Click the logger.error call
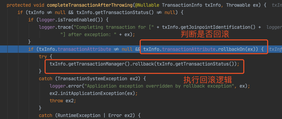Screen dimensions: 282x119 pyautogui.click(x=66, y=86)
